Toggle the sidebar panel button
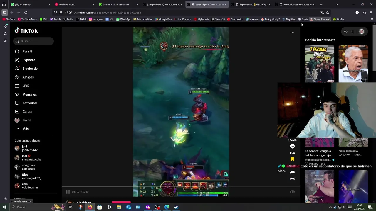 point(5,13)
